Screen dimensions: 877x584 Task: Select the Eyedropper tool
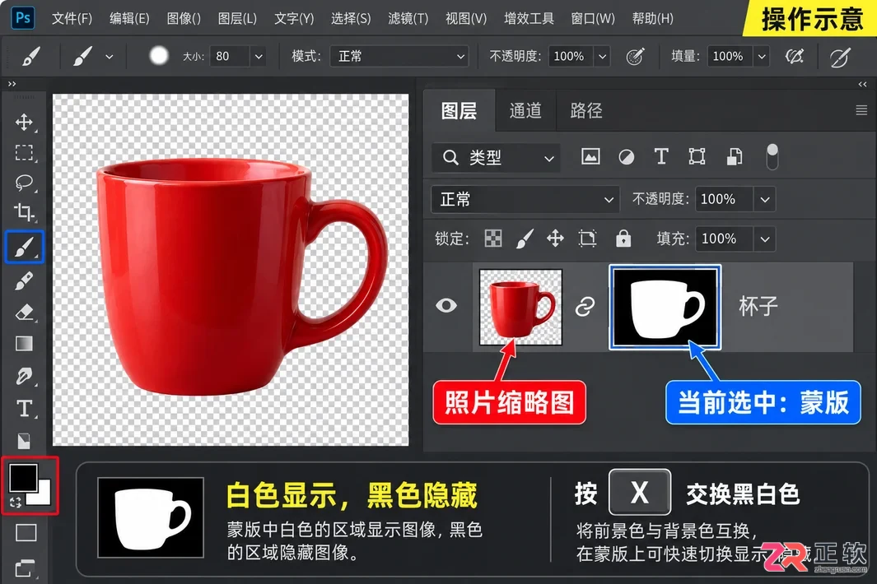(24, 281)
